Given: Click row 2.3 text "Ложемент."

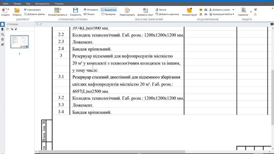Looking at the screenshot, I should pos(83,42).
